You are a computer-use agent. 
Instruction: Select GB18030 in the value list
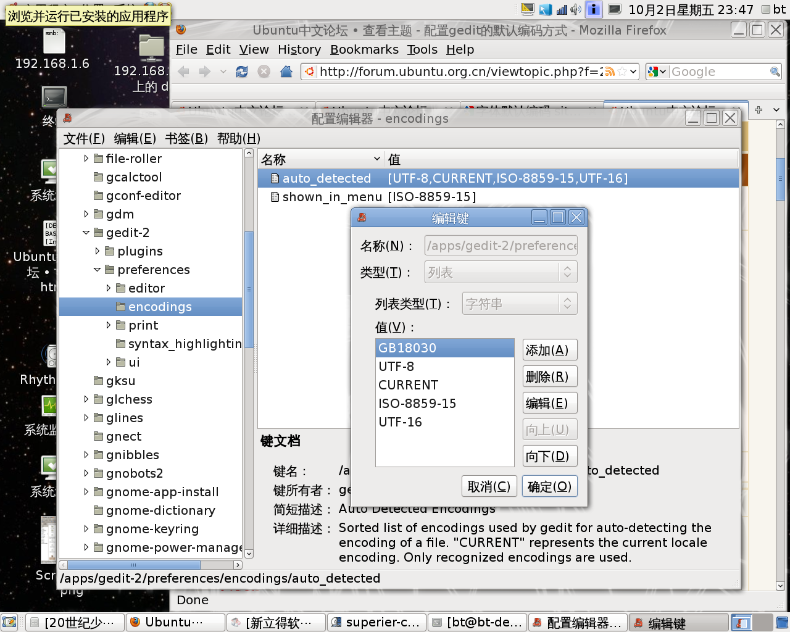click(x=444, y=348)
